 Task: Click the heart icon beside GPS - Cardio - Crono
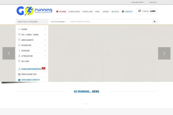(19, 34)
